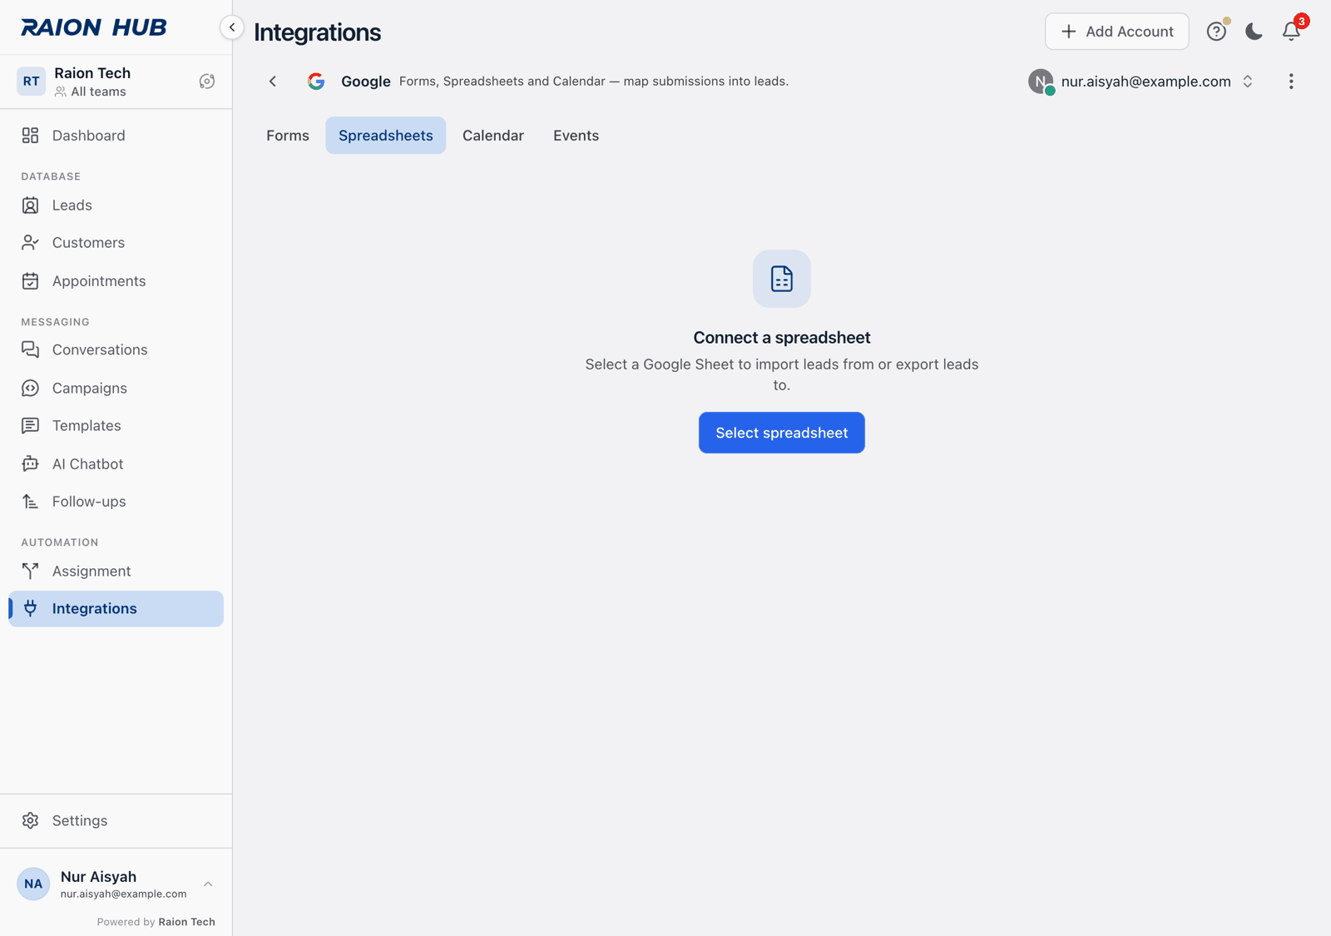Collapse the sidebar with the chevron button
Screen dimensions: 1331x936
point(232,27)
